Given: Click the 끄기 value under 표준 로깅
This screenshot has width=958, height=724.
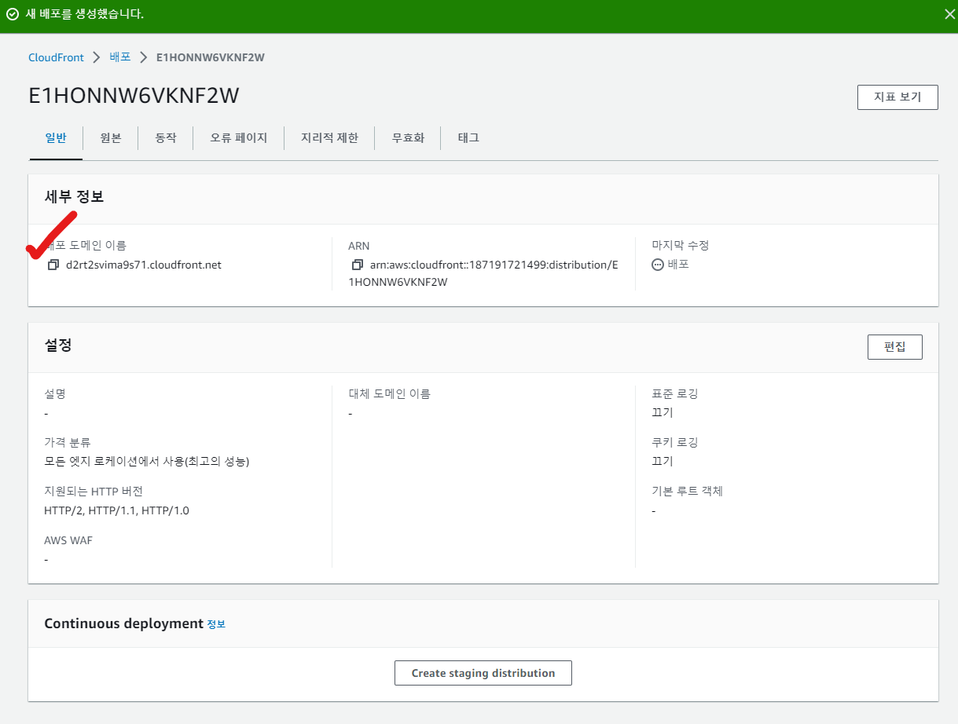Looking at the screenshot, I should pyautogui.click(x=663, y=413).
